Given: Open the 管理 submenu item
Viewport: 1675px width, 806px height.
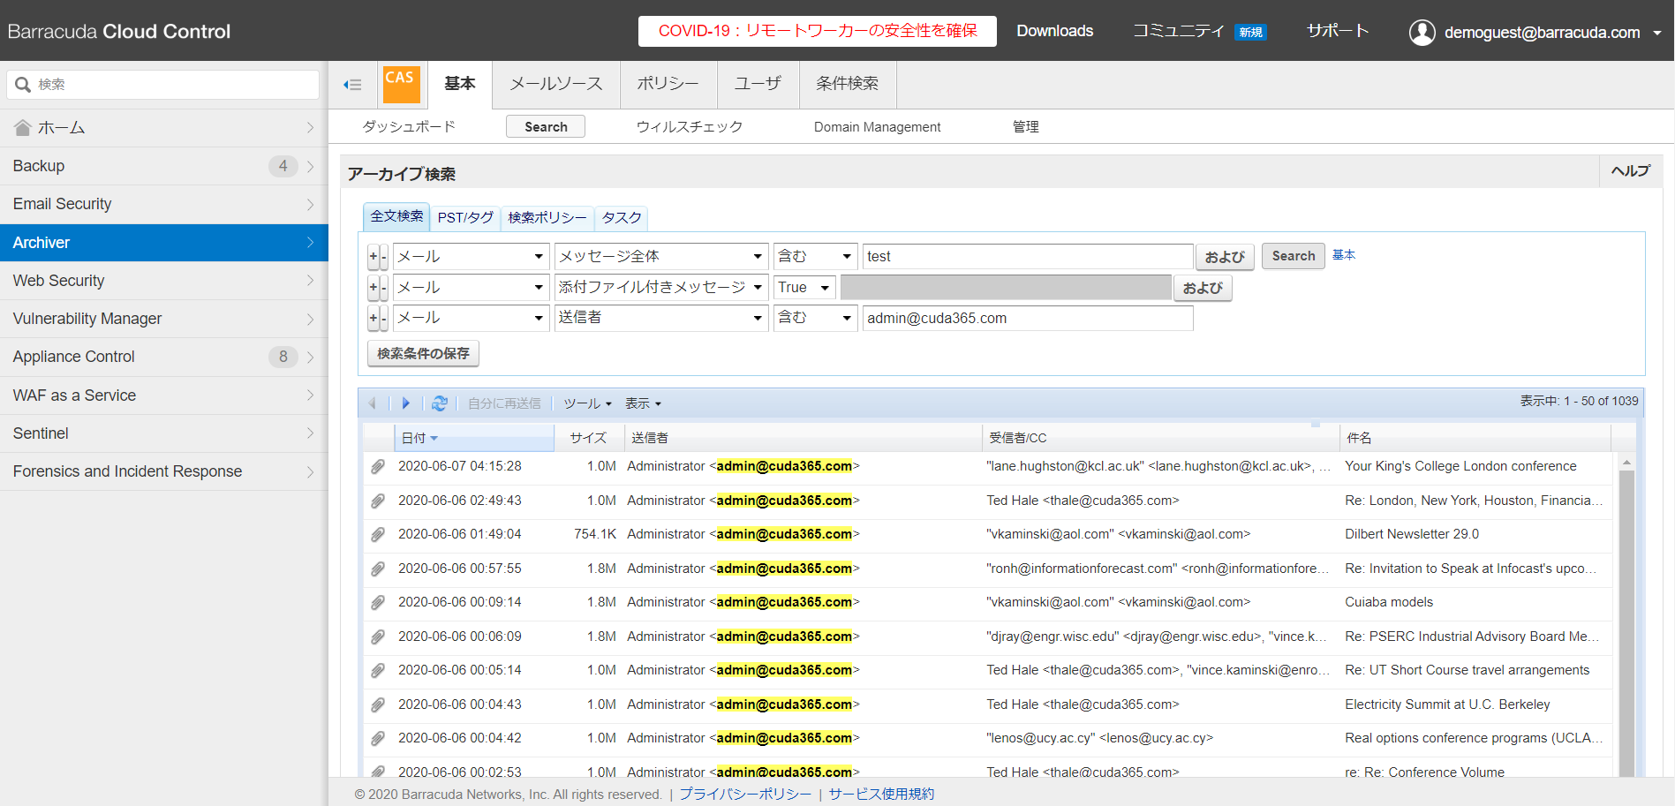Looking at the screenshot, I should [1026, 127].
